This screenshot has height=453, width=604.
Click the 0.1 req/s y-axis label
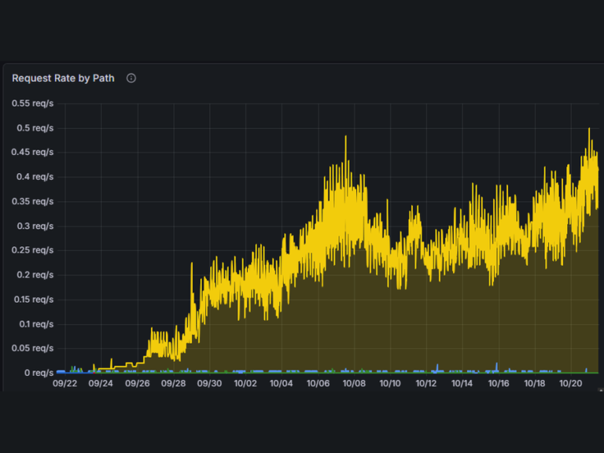pos(36,324)
